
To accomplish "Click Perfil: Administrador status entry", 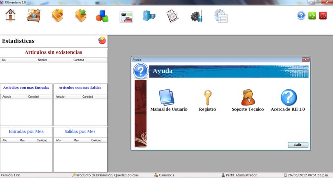I will pyautogui.click(x=241, y=175).
